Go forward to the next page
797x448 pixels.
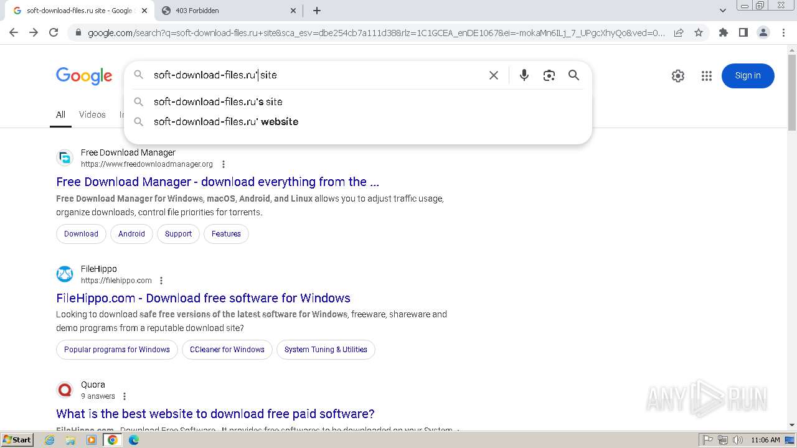pos(34,32)
